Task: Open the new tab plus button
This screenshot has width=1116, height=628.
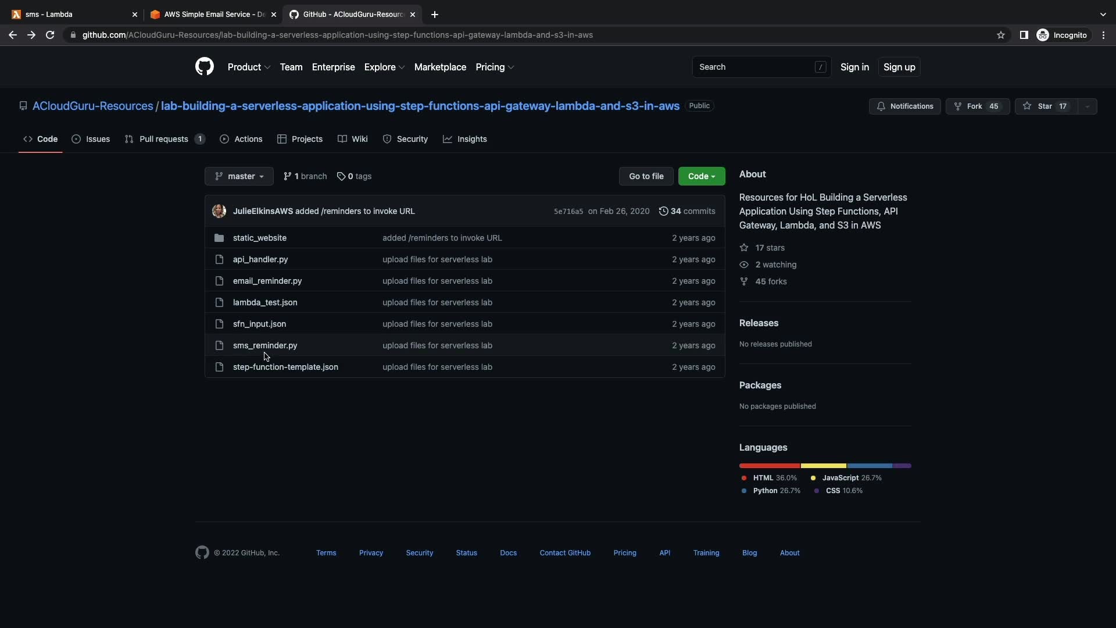Action: coord(434,15)
